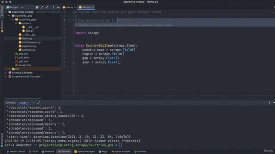275x154 pixels.
Task: Click the terminal expand arrows icon
Action: 38,103
